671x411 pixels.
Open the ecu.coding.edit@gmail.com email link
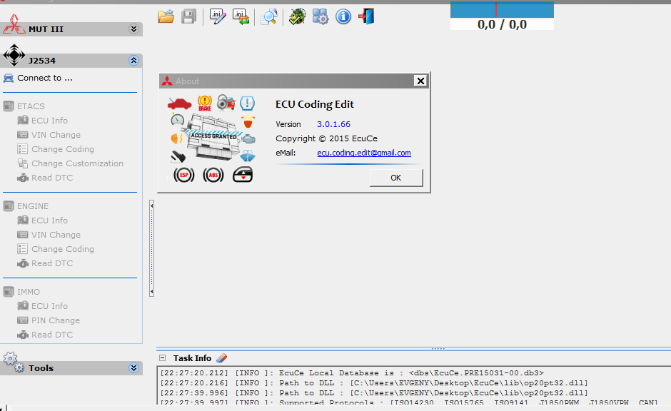click(x=364, y=153)
